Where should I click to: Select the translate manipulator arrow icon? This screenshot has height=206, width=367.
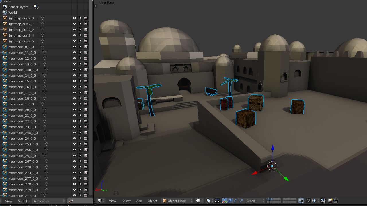coord(230,201)
